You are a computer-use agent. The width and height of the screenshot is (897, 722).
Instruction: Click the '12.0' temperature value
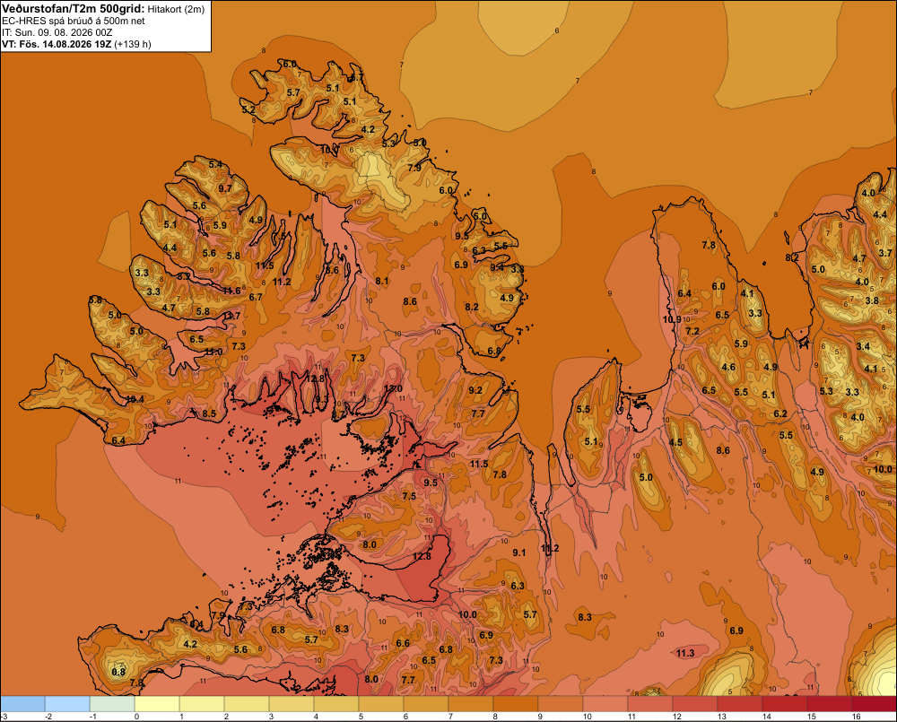point(393,388)
